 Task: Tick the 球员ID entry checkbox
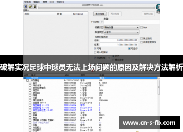30,90
